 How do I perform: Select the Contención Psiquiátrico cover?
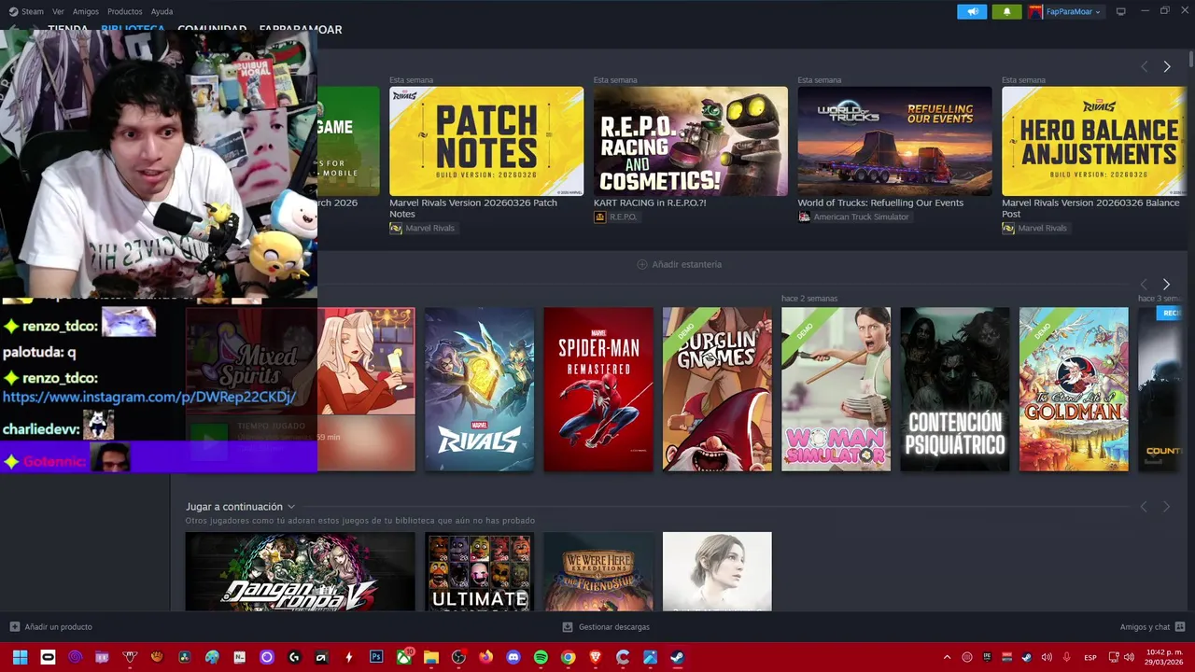pyautogui.click(x=954, y=389)
